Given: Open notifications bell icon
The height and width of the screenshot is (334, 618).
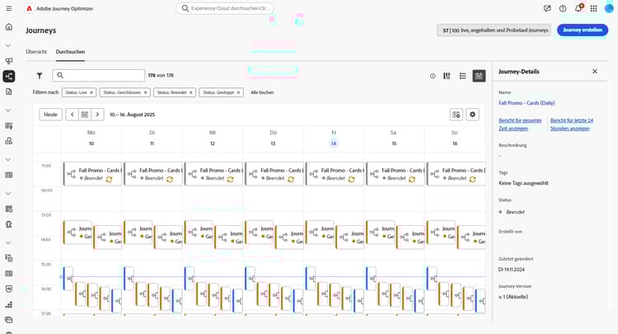Looking at the screenshot, I should 578,8.
